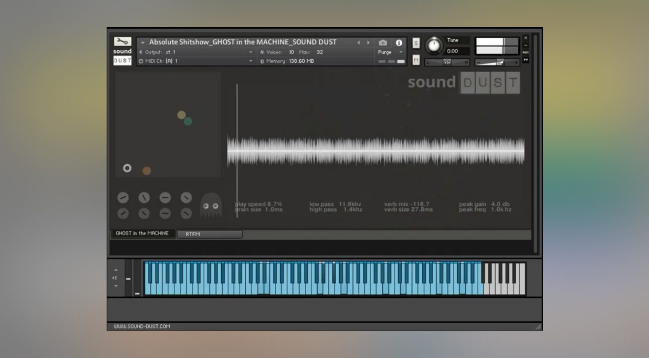Click the Tune value 0.00

[453, 51]
